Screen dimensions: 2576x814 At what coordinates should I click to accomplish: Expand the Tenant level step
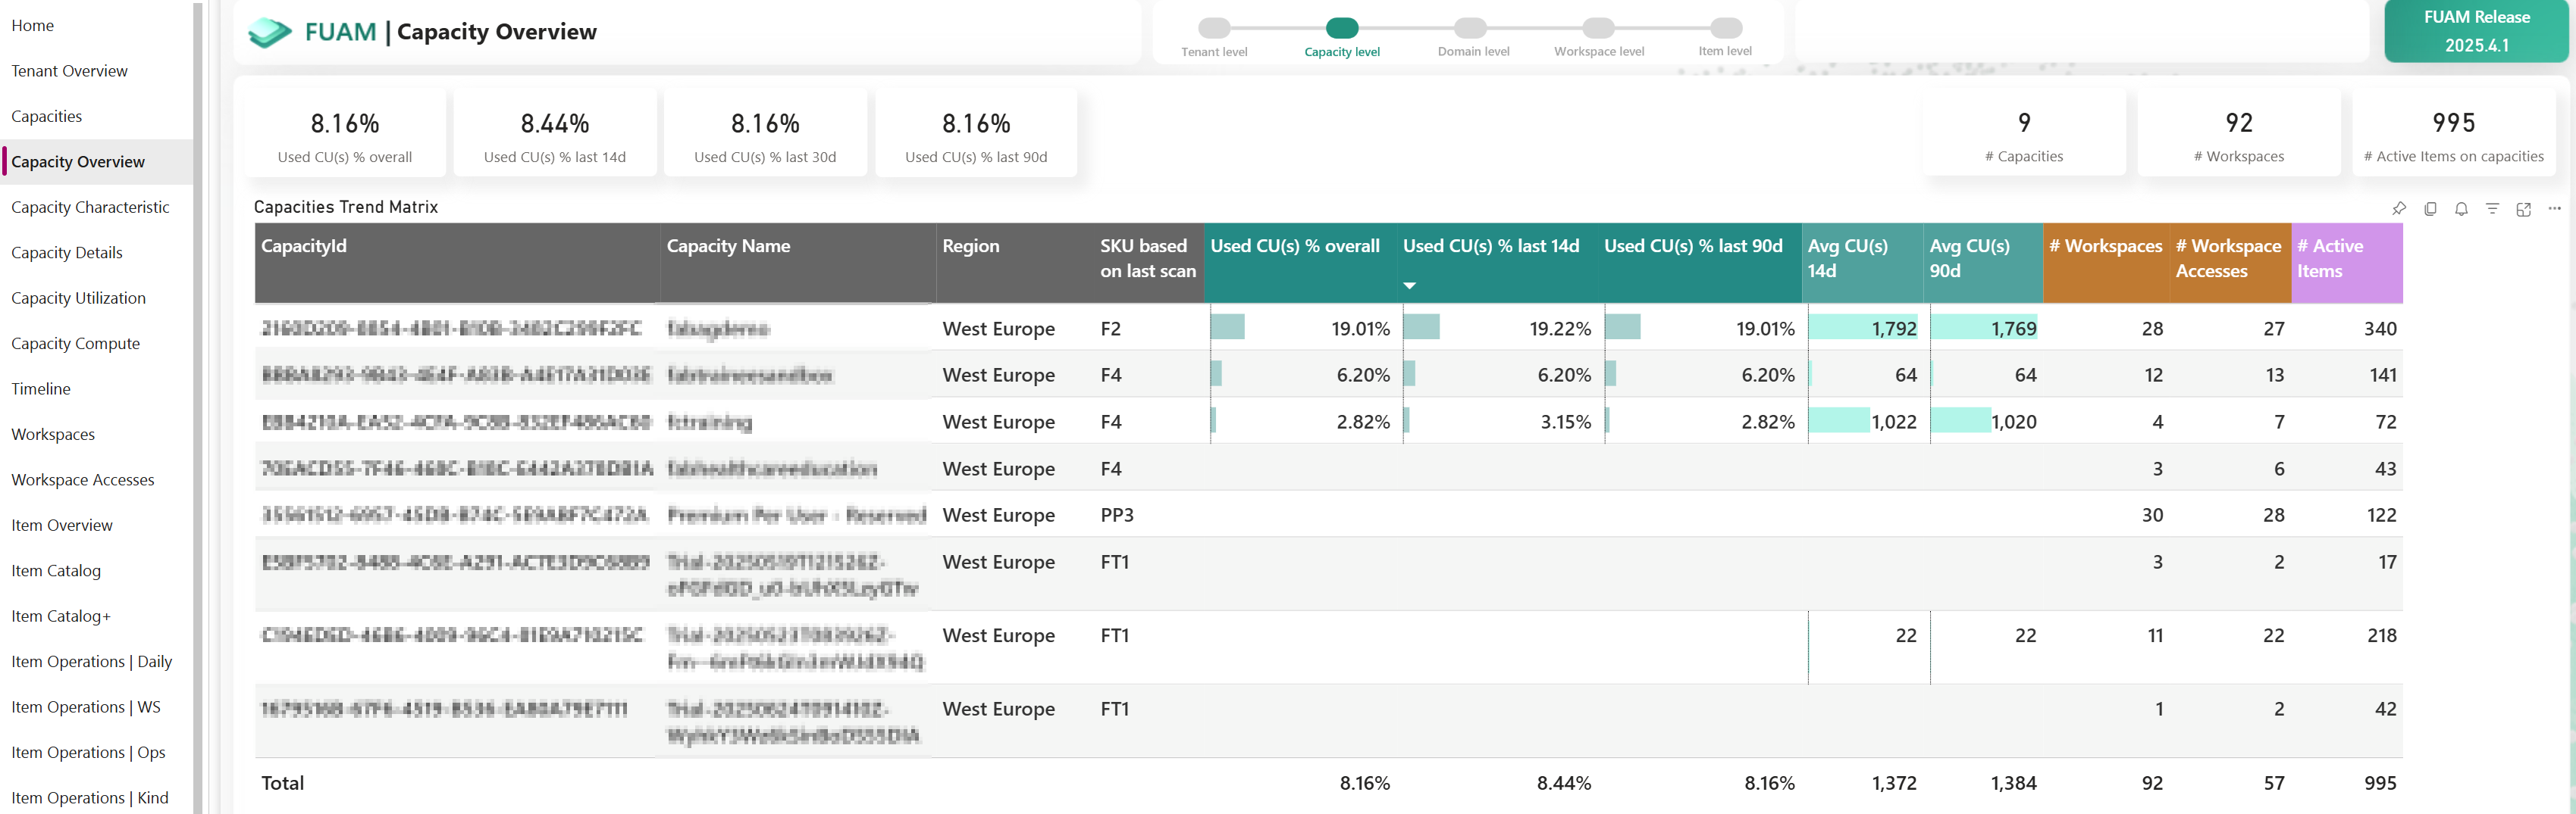pyautogui.click(x=1213, y=29)
